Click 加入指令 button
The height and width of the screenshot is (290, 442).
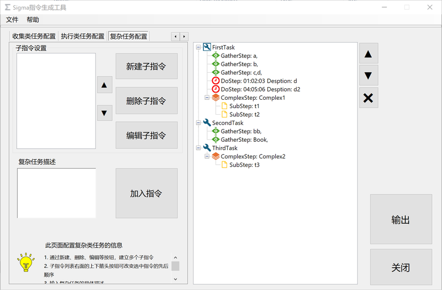pos(146,193)
